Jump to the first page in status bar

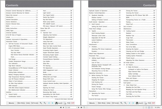coord(61,107)
